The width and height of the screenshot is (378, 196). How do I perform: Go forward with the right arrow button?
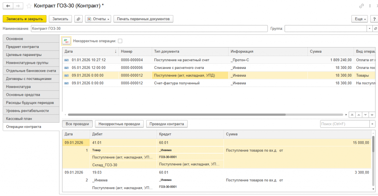[18, 6]
